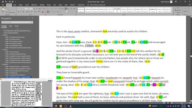
Task: Switch to the Results tab in Navigation
Action: pyautogui.click(x=17, y=26)
